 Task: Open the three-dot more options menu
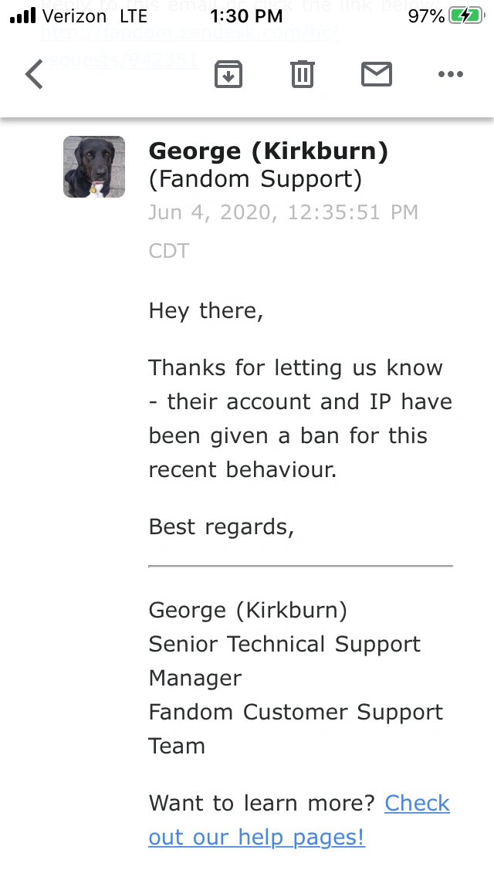(450, 74)
